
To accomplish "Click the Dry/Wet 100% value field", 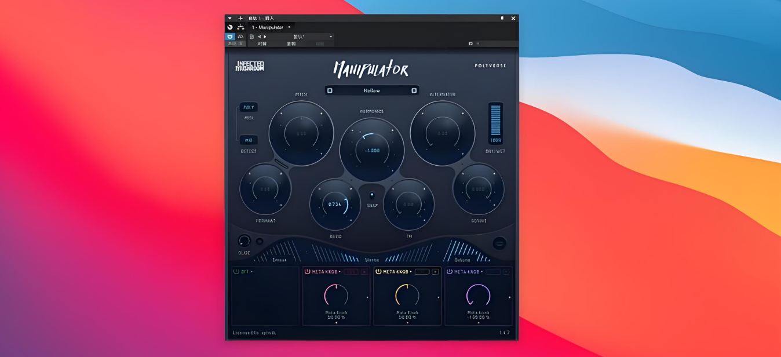I will coord(495,140).
